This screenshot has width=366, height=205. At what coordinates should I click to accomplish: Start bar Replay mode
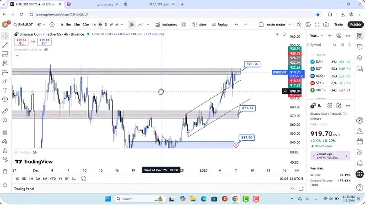point(219,25)
